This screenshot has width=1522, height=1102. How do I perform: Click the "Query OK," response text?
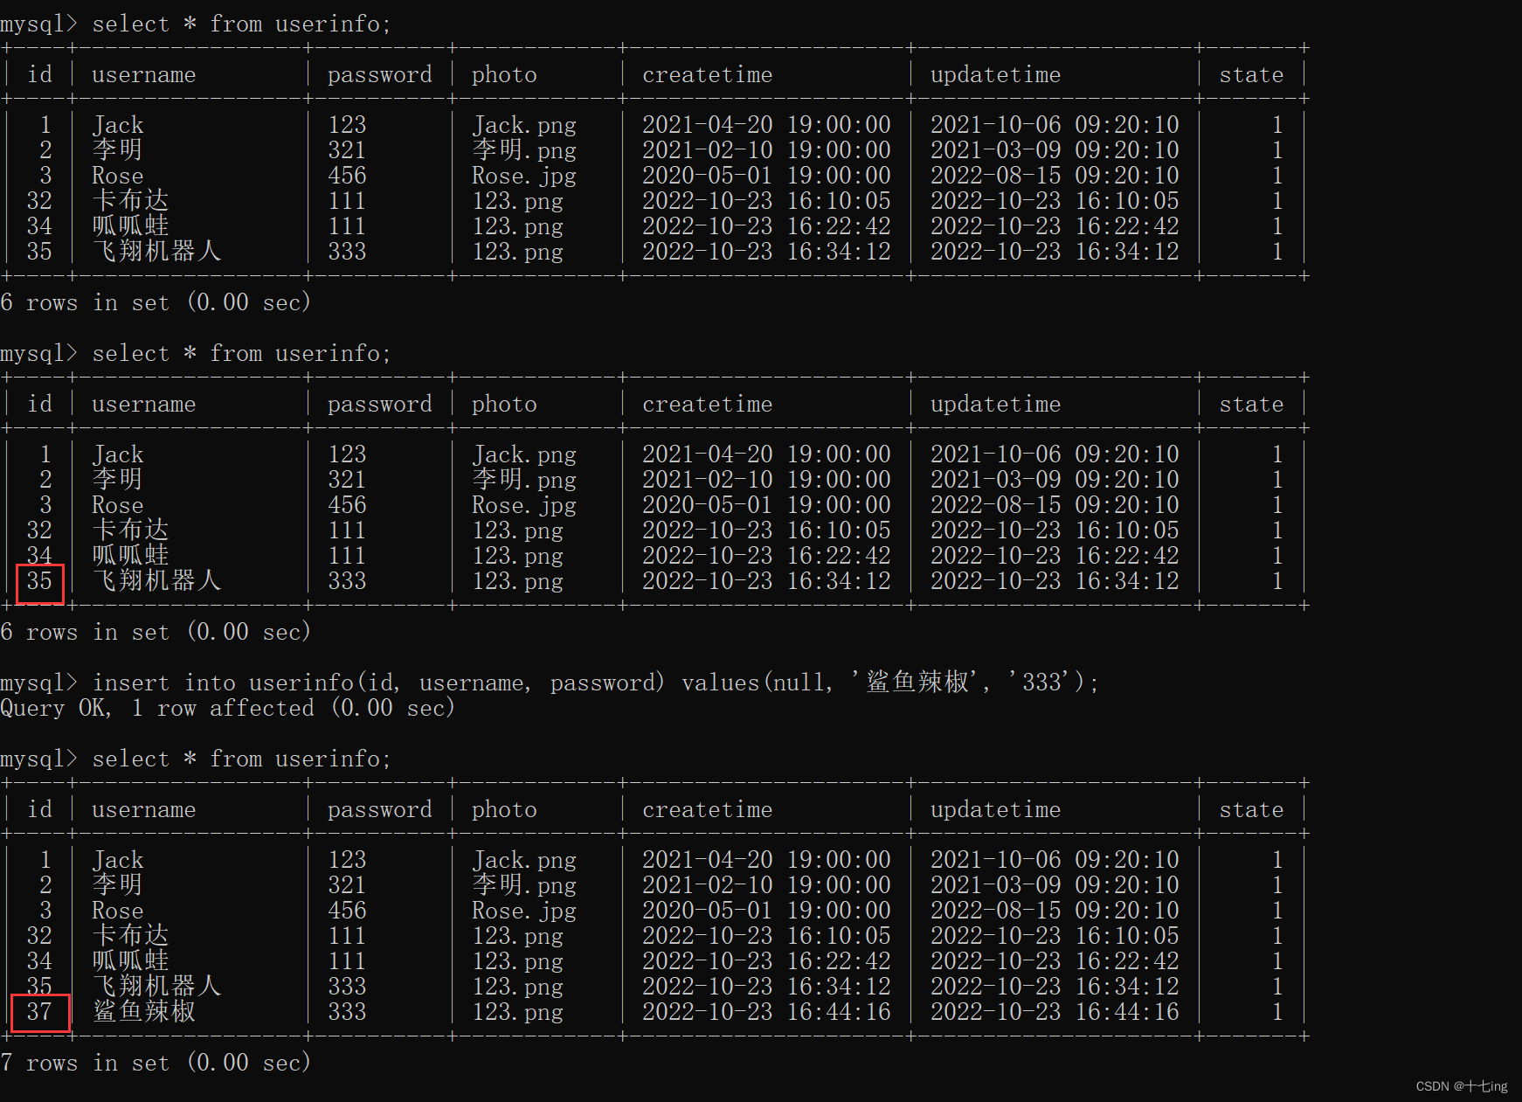point(56,709)
